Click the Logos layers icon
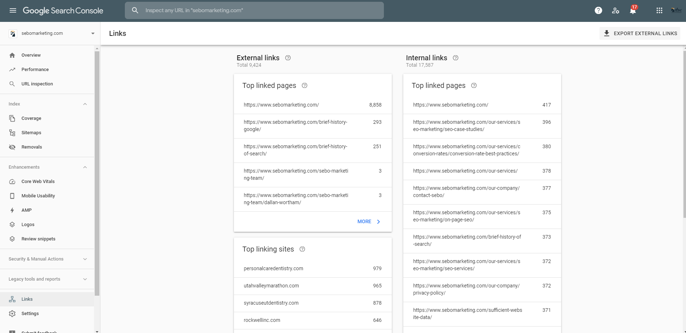This screenshot has height=333, width=686. point(12,224)
